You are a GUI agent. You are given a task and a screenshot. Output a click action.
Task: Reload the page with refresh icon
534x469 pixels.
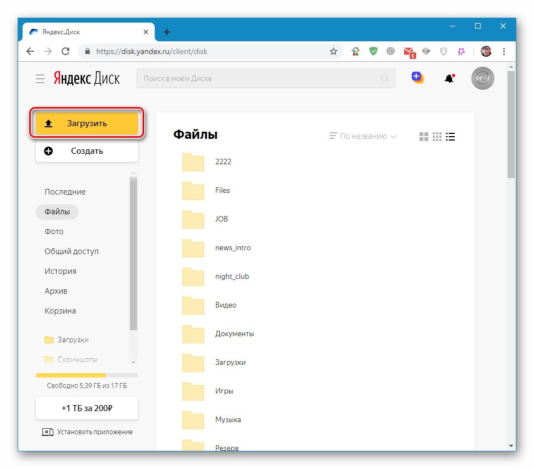point(66,51)
